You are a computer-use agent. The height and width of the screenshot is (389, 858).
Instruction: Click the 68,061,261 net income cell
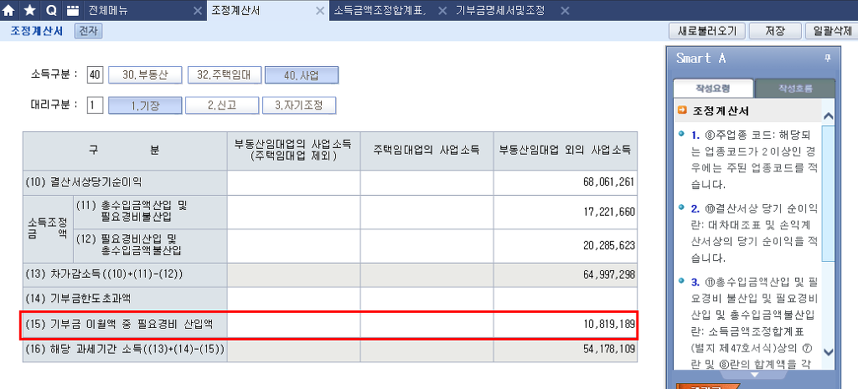[x=566, y=182]
